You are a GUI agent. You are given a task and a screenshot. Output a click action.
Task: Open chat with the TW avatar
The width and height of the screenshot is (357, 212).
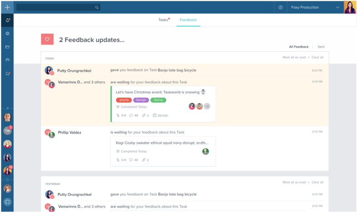[x=8, y=130]
